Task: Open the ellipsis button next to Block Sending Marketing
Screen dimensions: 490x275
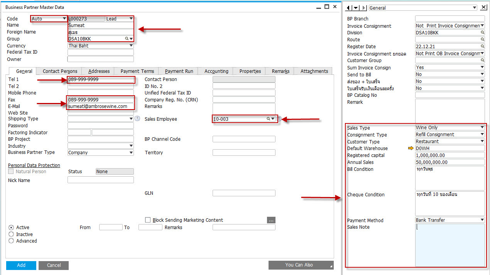Action: point(271,220)
